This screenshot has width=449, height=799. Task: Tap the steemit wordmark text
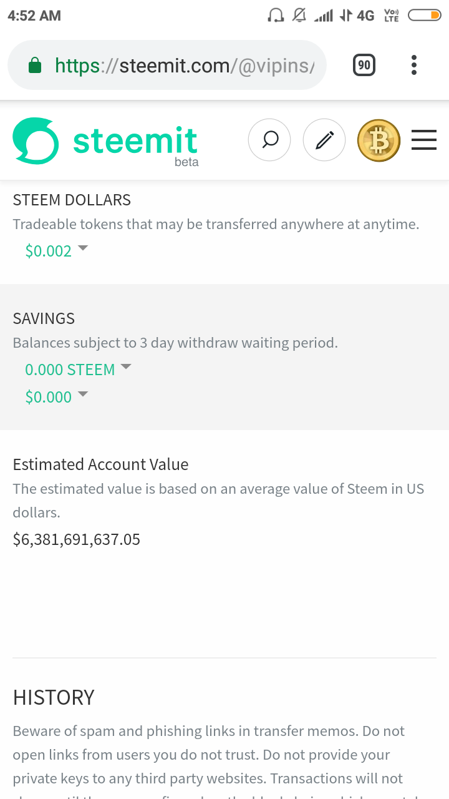(135, 141)
